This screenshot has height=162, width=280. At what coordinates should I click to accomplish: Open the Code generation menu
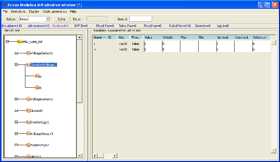coord(55,11)
